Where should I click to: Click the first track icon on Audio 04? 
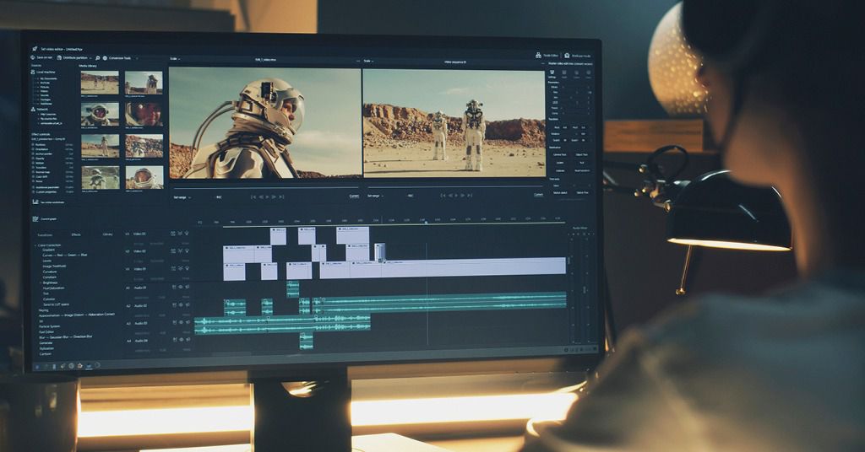click(x=174, y=339)
